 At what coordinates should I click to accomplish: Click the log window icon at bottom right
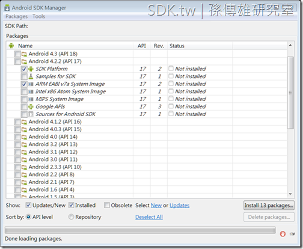[x=292, y=234]
